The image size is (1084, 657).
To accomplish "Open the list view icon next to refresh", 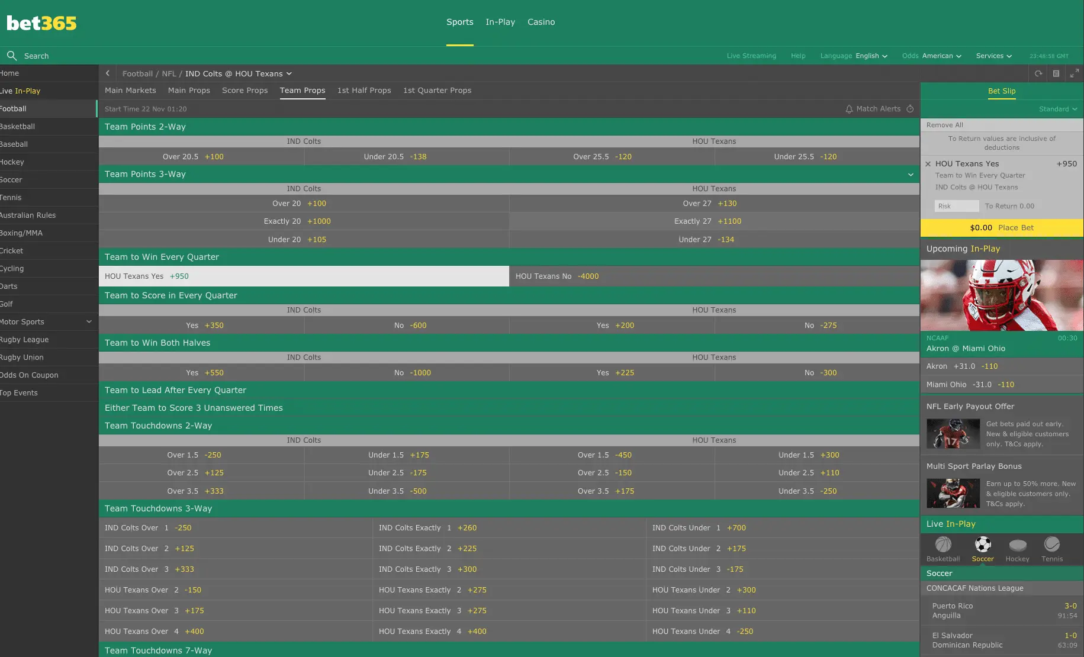I will [1056, 73].
